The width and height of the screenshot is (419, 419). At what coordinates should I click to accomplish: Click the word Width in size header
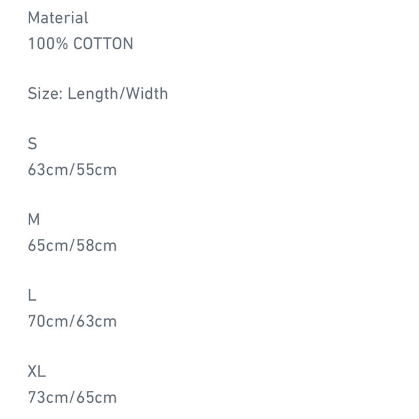(147, 94)
